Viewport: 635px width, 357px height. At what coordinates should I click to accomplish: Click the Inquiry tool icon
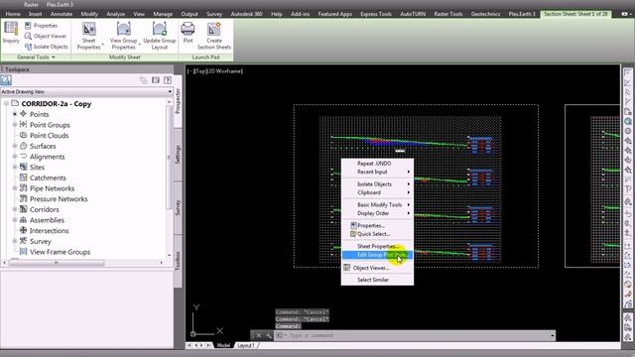click(11, 33)
